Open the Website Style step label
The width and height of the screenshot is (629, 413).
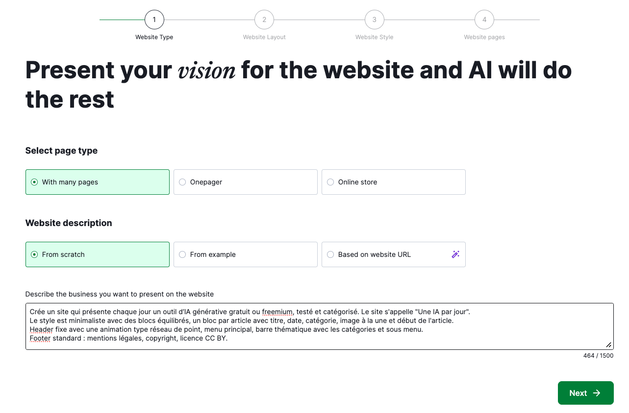(375, 37)
